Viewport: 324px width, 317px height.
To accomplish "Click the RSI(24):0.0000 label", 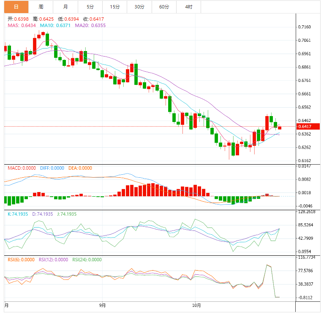I will 87,260.
